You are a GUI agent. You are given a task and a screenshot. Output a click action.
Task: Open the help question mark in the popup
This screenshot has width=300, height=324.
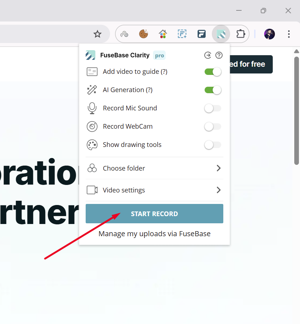pyautogui.click(x=219, y=55)
